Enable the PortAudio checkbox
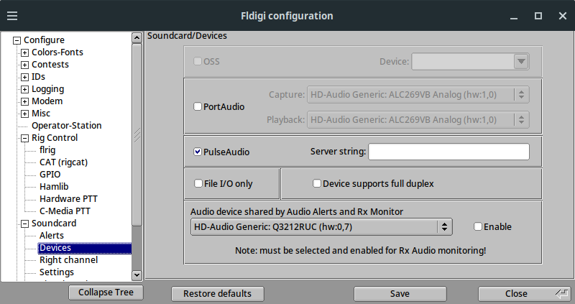 coord(198,107)
